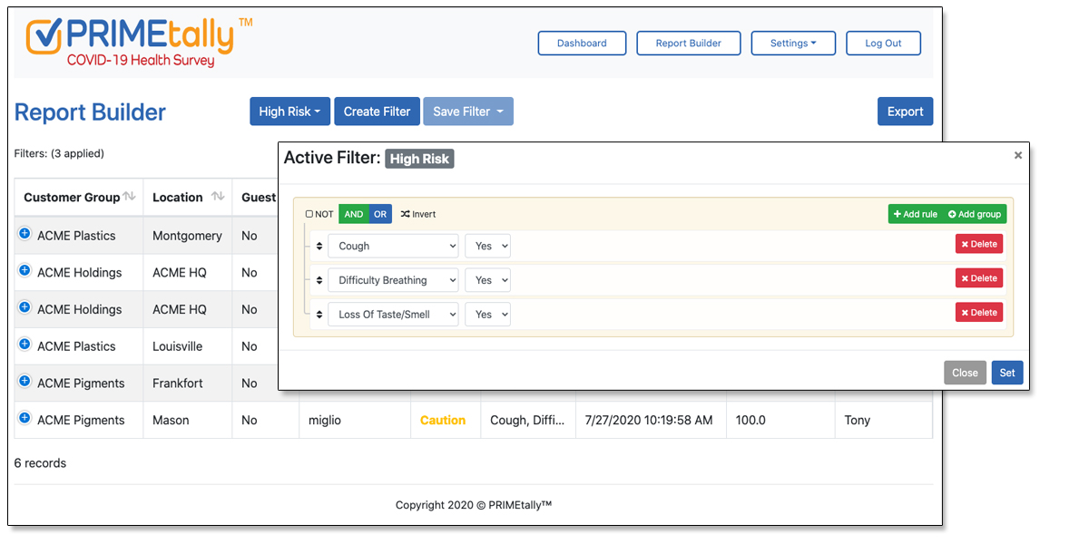Invert the filter conditions
1089x544 pixels.
418,214
